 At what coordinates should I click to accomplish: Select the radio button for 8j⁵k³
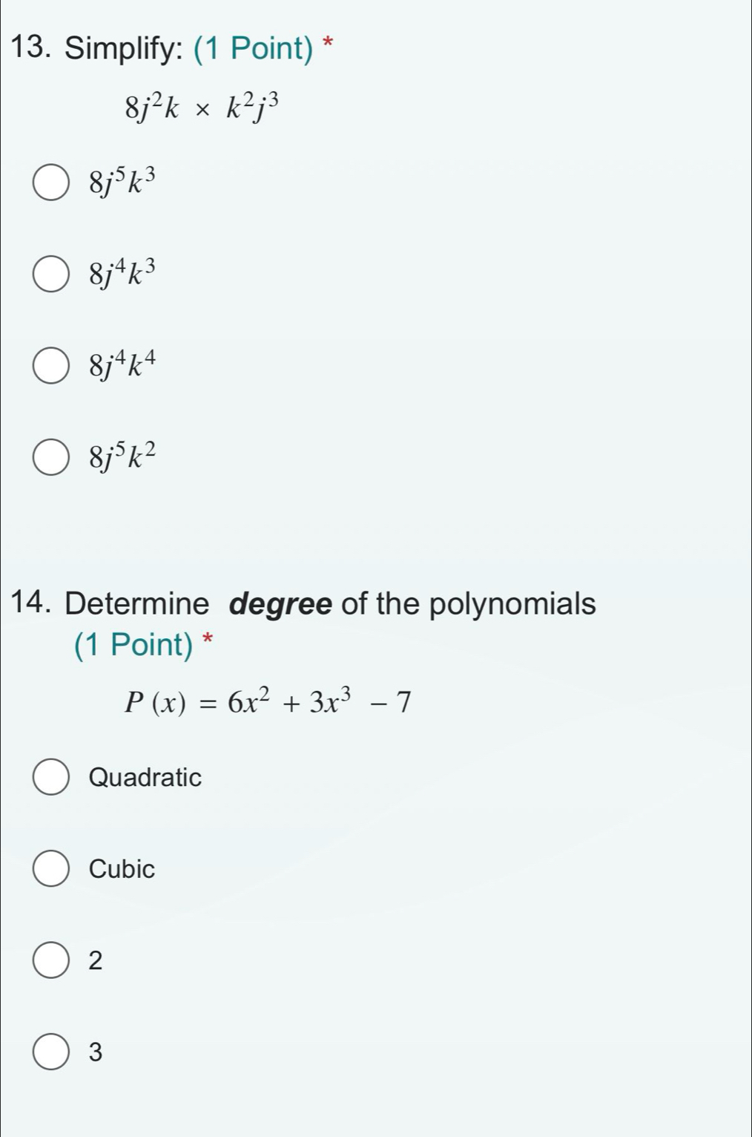(x=50, y=183)
